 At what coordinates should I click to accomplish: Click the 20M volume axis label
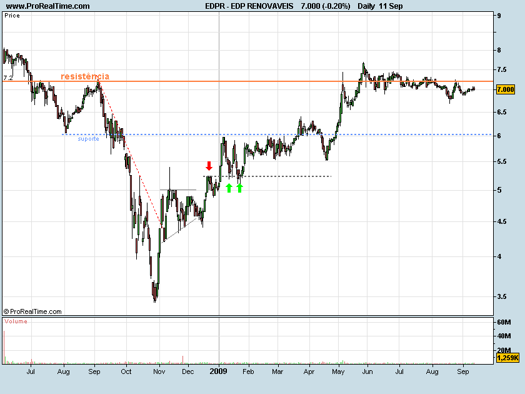(x=504, y=350)
